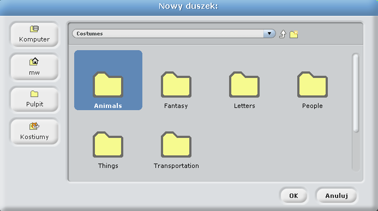Create a new folder
Viewport: 378px width, 211px height.
pos(293,34)
